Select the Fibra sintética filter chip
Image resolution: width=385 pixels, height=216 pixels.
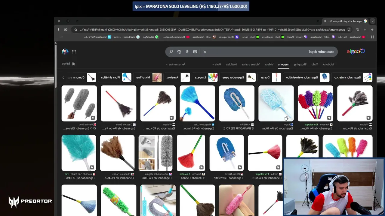[x=115, y=77]
